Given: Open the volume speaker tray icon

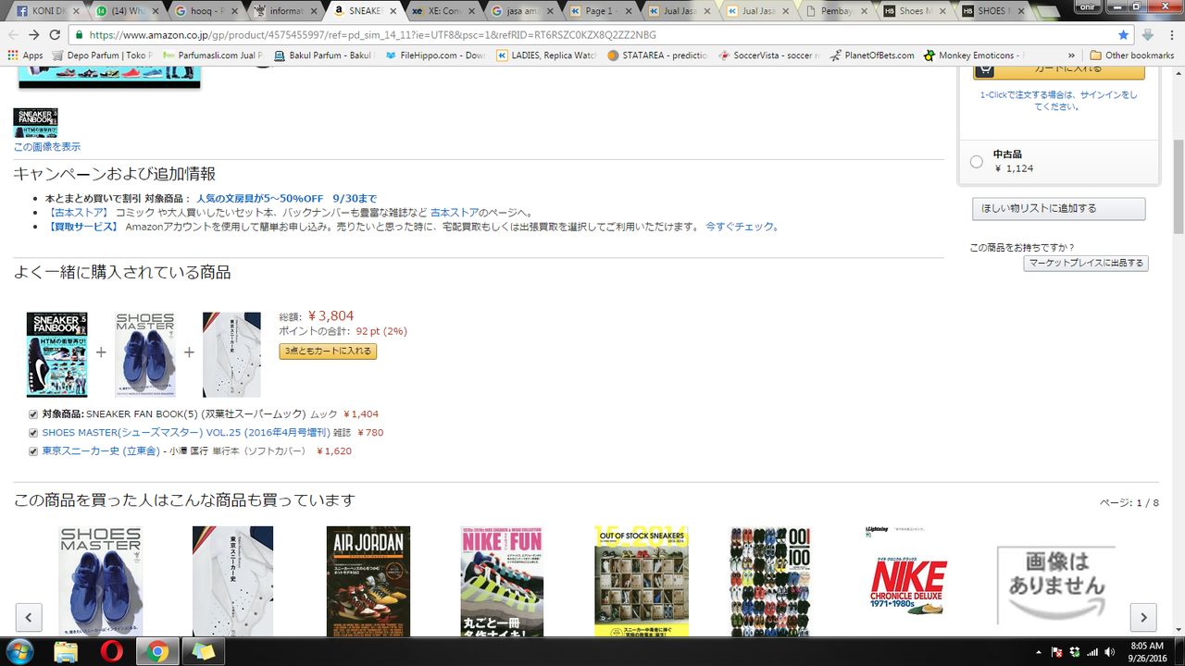Looking at the screenshot, I should (1110, 652).
